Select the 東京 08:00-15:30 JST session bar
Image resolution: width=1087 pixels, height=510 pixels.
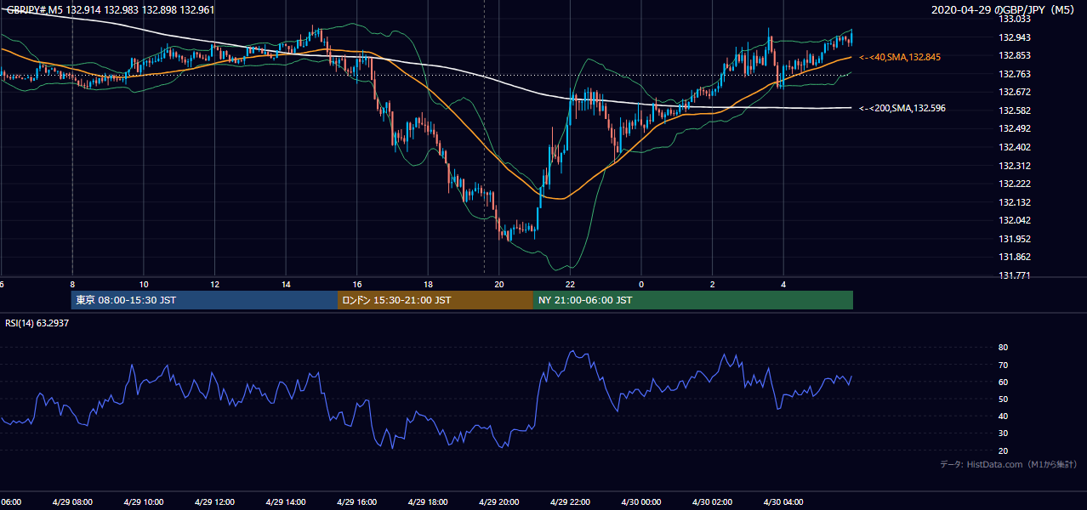(x=204, y=300)
